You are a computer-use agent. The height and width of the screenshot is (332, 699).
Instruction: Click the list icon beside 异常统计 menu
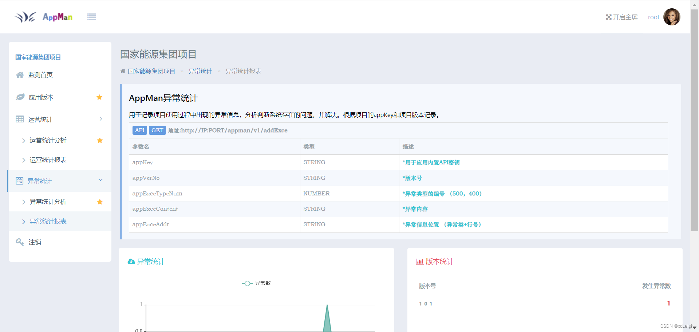pyautogui.click(x=20, y=181)
